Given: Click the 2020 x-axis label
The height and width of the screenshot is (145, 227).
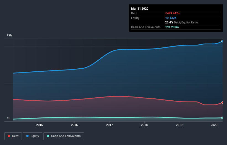Looking at the screenshot, I should coord(214,125).
